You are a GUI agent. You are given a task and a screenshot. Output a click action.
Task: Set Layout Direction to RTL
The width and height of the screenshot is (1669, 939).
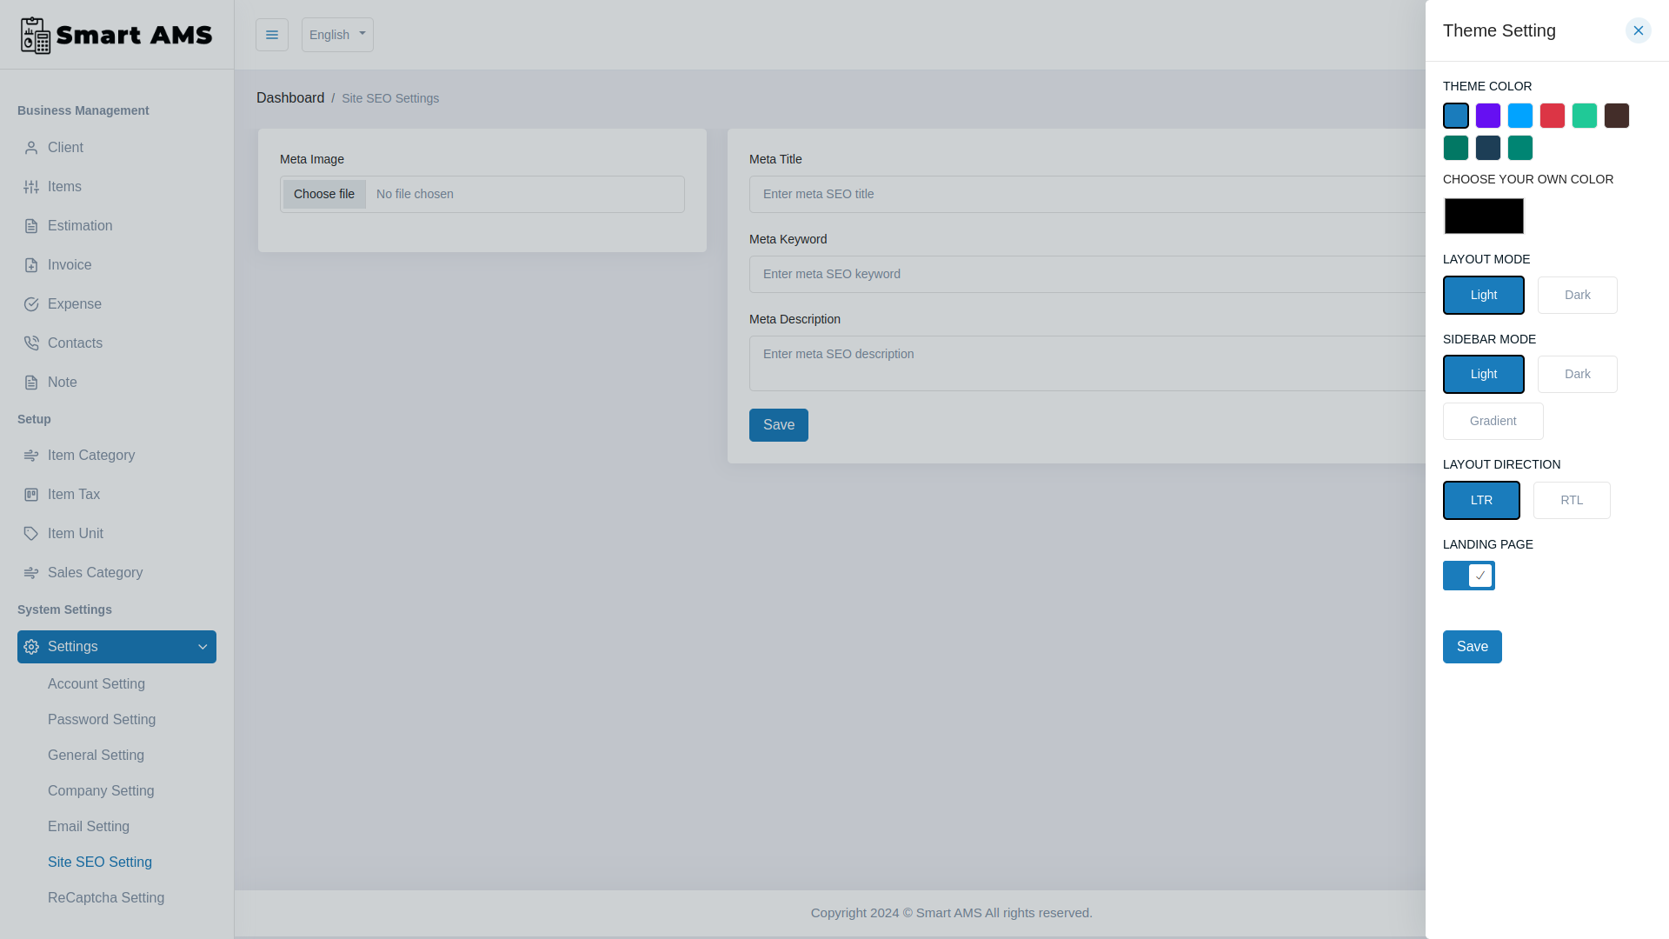tap(1571, 500)
